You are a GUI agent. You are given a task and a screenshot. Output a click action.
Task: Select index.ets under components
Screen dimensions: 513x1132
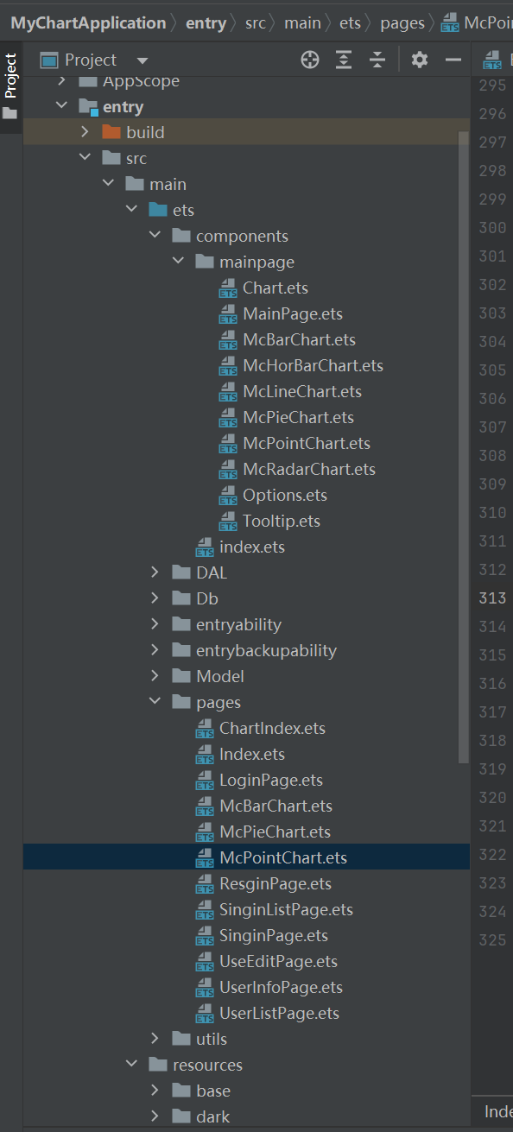pyautogui.click(x=252, y=547)
